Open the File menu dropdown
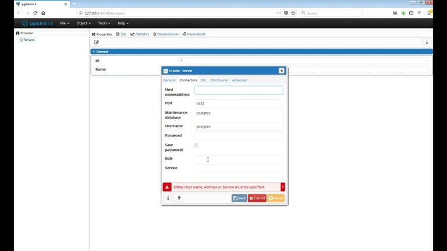Image resolution: width=447 pixels, height=251 pixels. [65, 23]
